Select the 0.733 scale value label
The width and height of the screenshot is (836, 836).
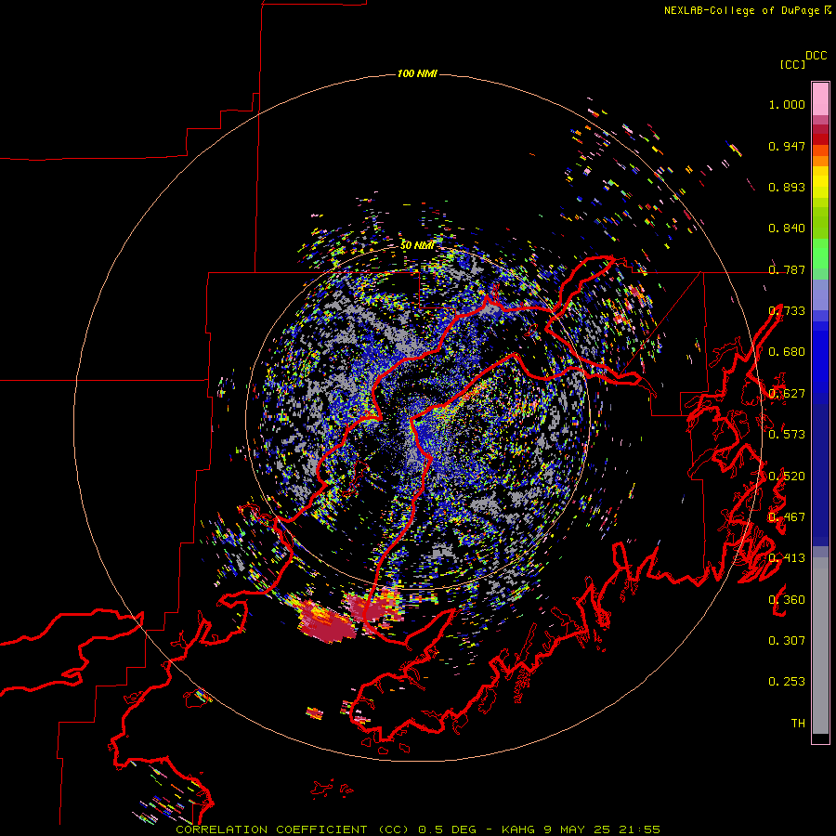coord(787,311)
